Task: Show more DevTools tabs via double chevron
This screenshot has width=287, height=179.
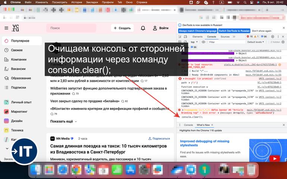Action: 234,36
